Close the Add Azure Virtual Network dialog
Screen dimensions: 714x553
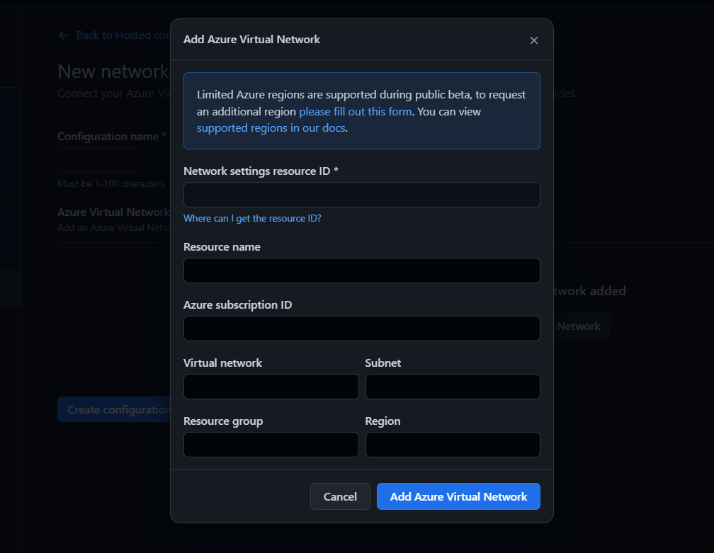point(533,40)
